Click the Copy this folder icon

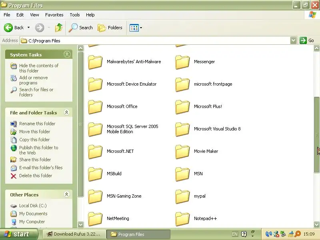14,140
